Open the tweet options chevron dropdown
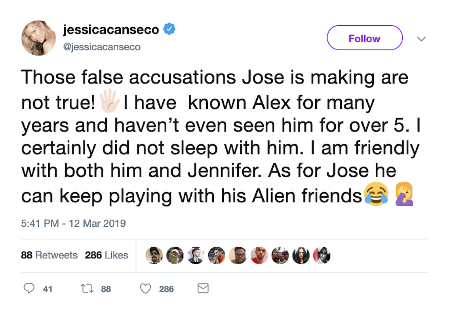 point(421,39)
